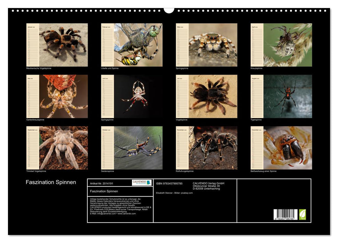This screenshot has width=338, height=243.
Task: Click the Februar date column
Action: (107, 45)
